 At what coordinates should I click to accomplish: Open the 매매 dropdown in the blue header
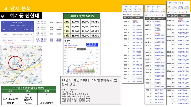[x=6, y=29]
